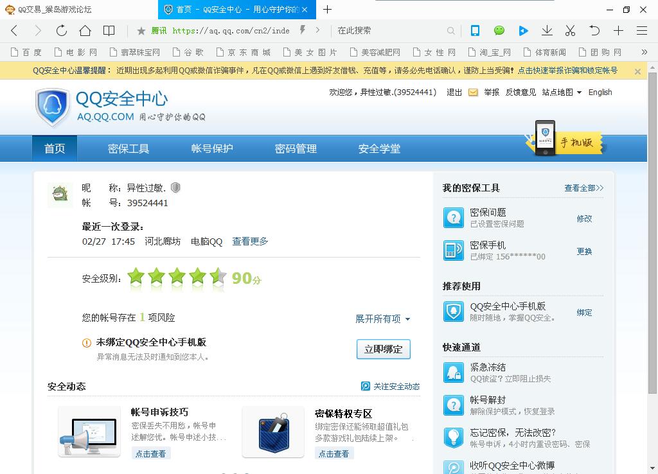Show more bookmarks with the double chevron
Viewport: 658px width, 474px height.
644,52
